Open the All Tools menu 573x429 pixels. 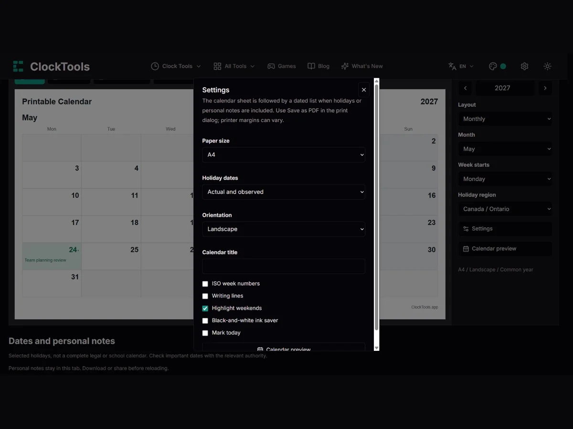pos(234,66)
